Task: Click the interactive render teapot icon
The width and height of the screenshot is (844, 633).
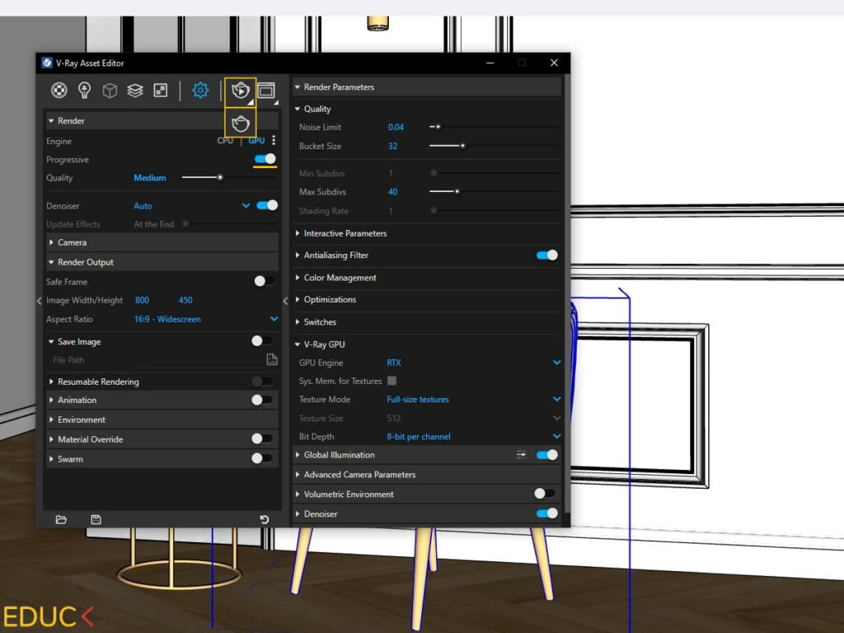Action: (240, 124)
